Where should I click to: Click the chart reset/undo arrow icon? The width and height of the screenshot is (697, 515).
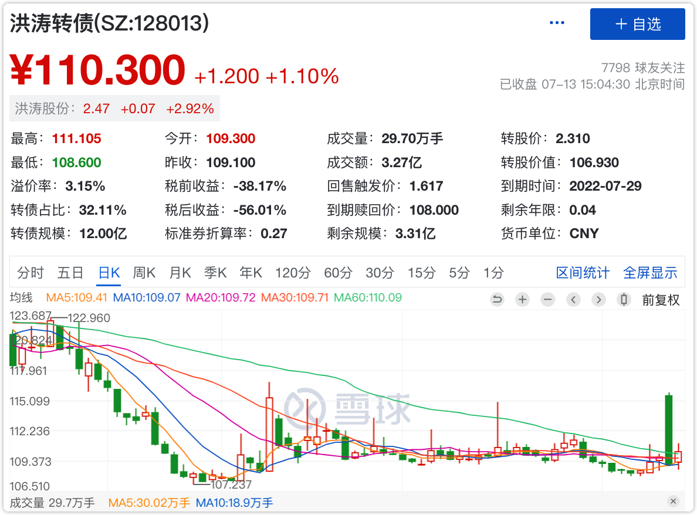[497, 300]
